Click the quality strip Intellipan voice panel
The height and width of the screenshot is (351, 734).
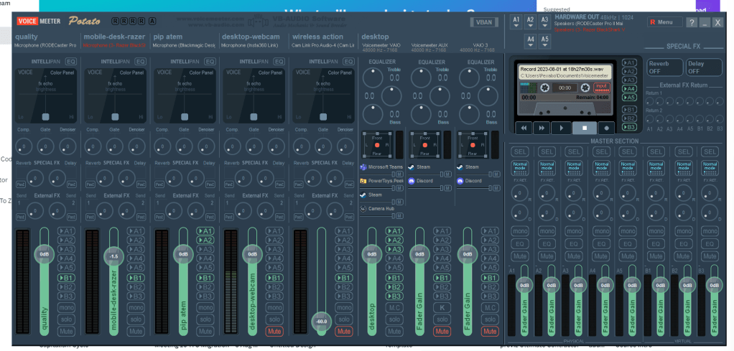45,95
